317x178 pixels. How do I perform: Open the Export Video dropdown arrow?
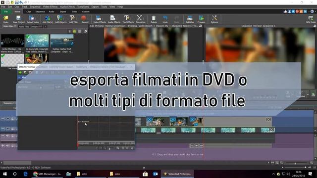pyautogui.click(x=36, y=19)
